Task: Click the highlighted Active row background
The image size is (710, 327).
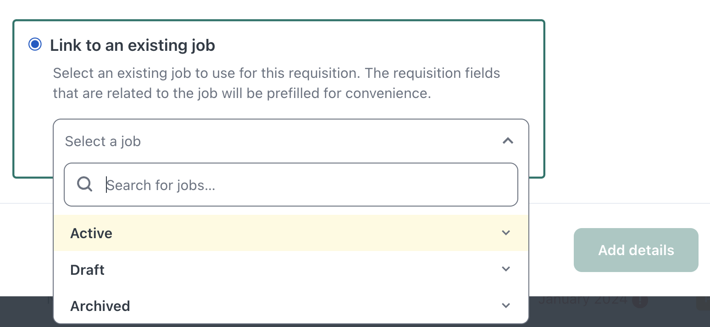Action: (x=291, y=233)
